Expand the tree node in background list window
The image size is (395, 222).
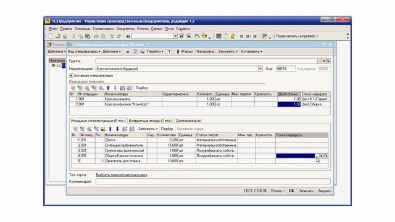click(x=53, y=65)
